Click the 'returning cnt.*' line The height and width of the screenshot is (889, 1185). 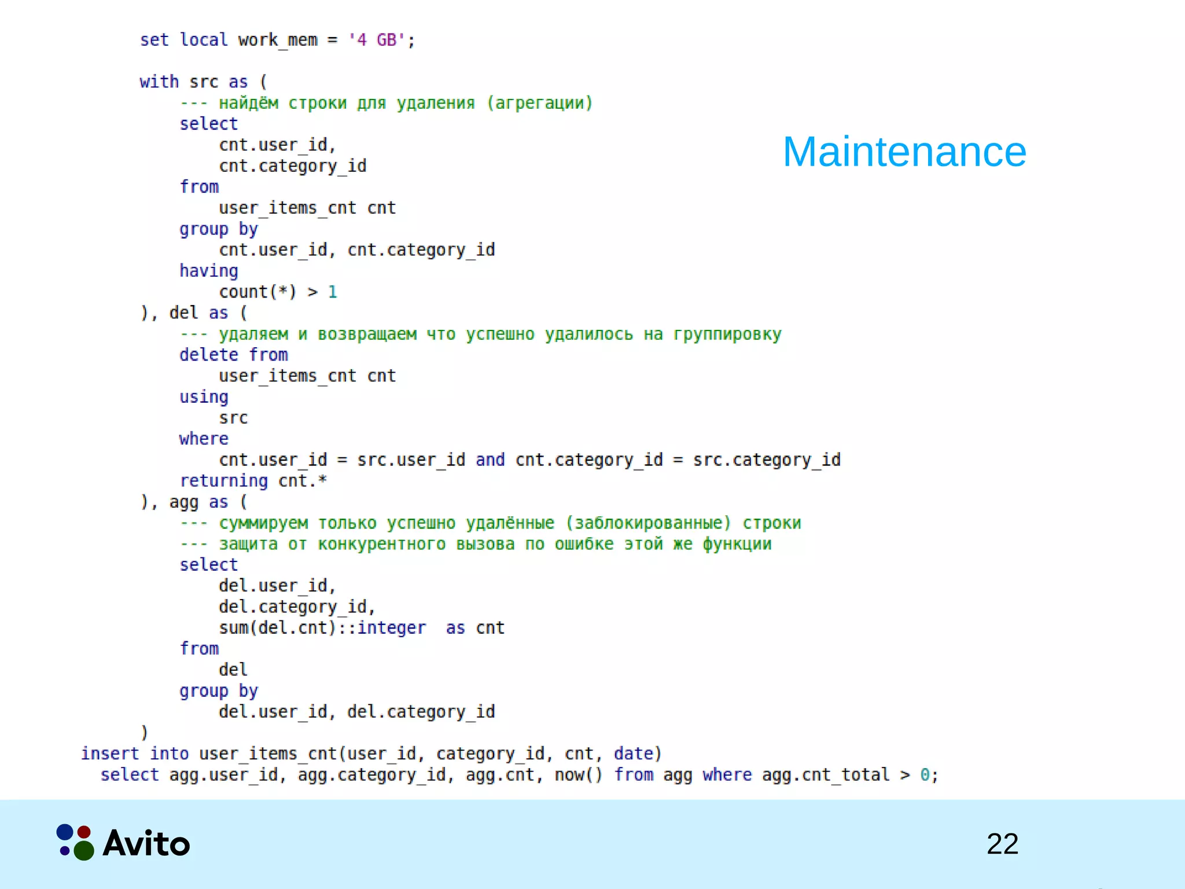click(x=253, y=481)
